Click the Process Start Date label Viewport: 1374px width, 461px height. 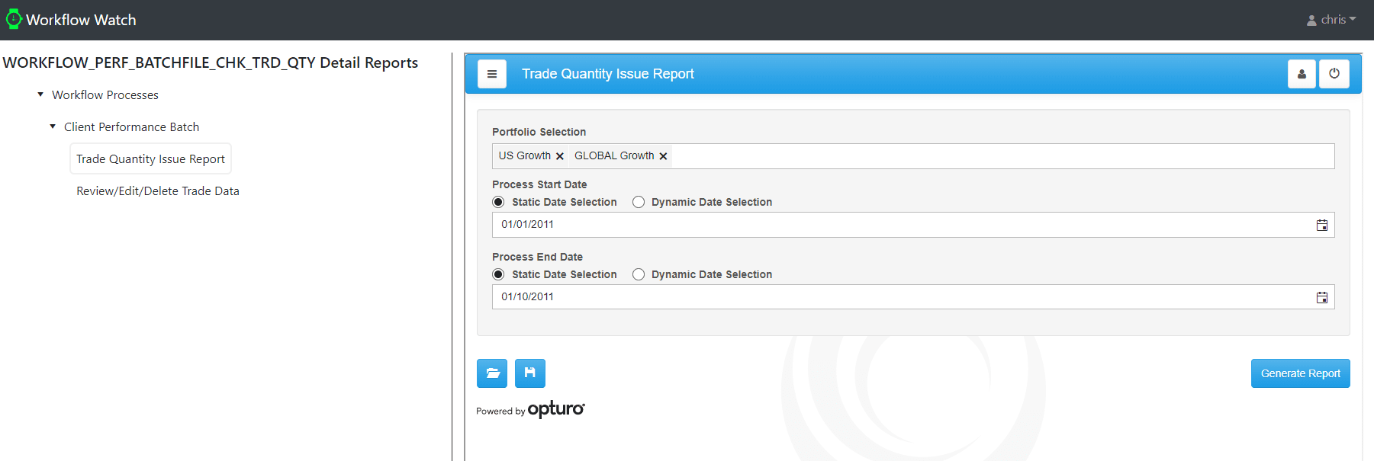(539, 184)
